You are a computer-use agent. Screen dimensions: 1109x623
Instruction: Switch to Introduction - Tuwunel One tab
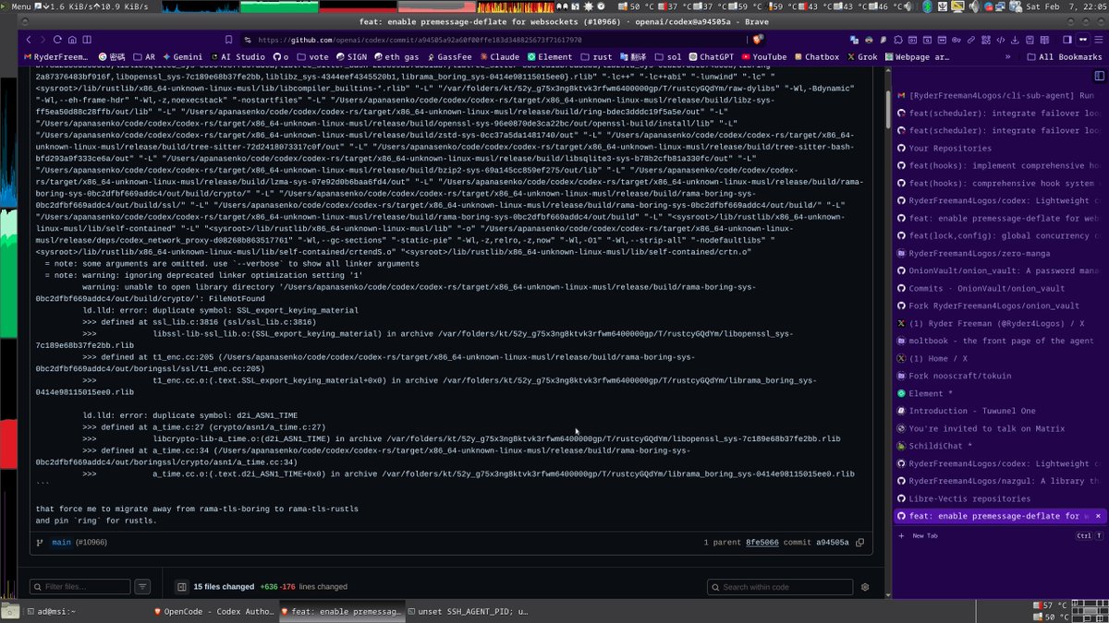tap(999, 411)
